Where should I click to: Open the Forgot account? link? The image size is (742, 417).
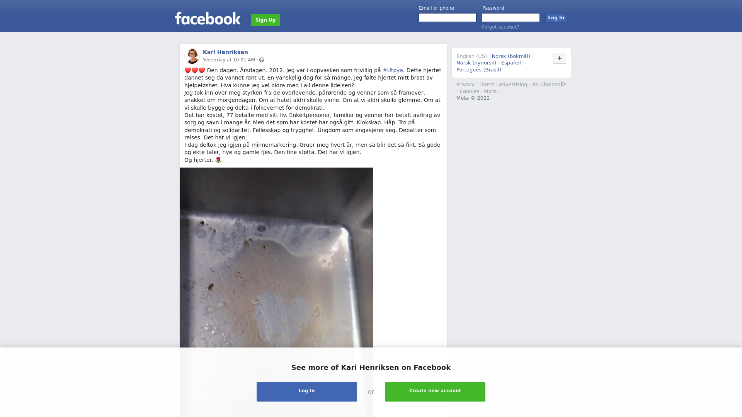point(500,27)
